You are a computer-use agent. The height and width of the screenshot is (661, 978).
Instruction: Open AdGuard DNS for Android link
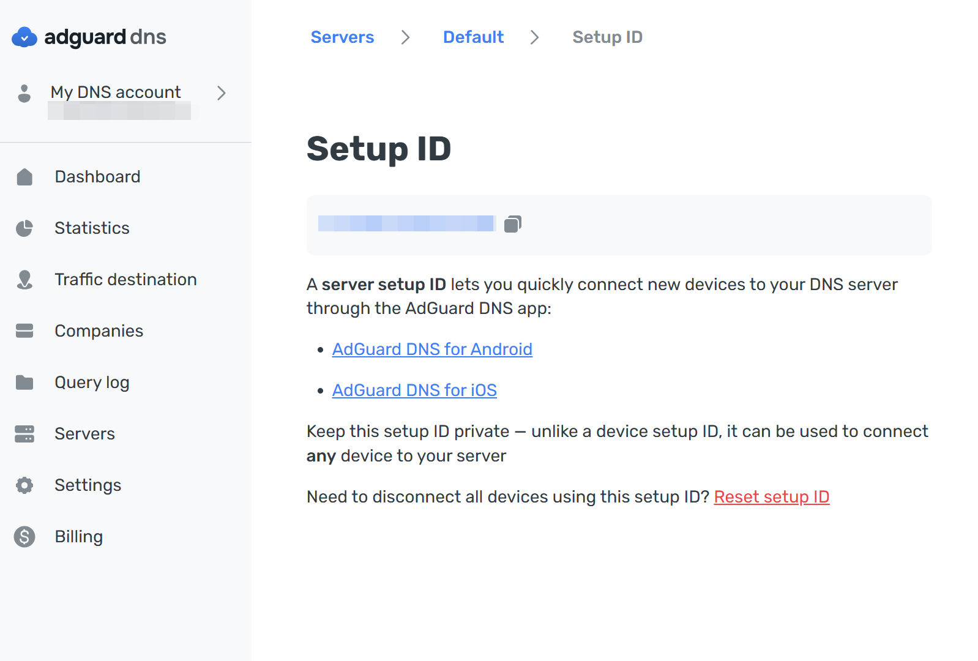(x=432, y=349)
